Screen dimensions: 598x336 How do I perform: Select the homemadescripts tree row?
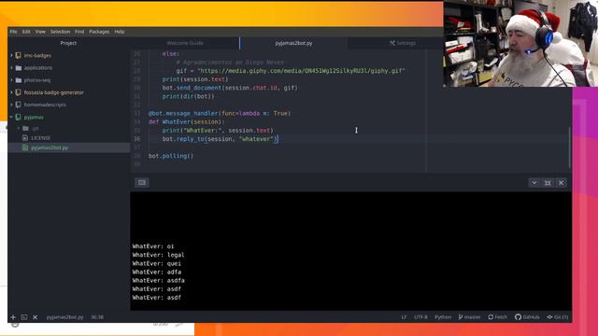69,105
